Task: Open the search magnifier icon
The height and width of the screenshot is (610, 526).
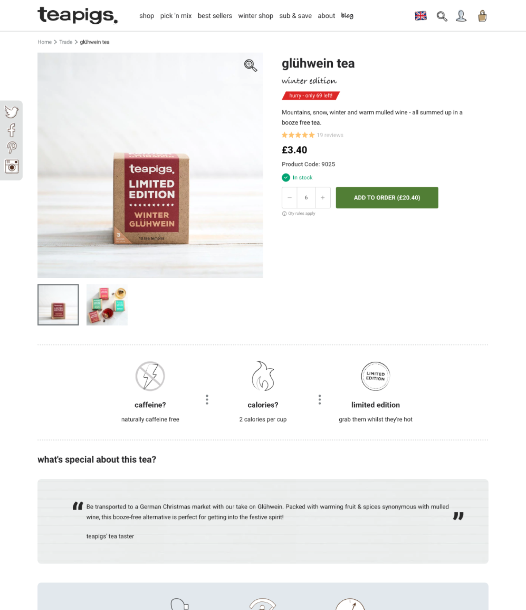Action: pyautogui.click(x=442, y=16)
